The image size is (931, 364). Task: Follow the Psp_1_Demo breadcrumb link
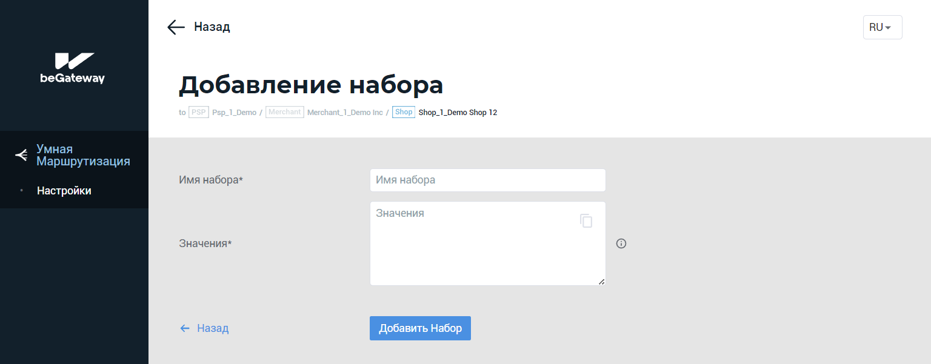[x=234, y=113]
